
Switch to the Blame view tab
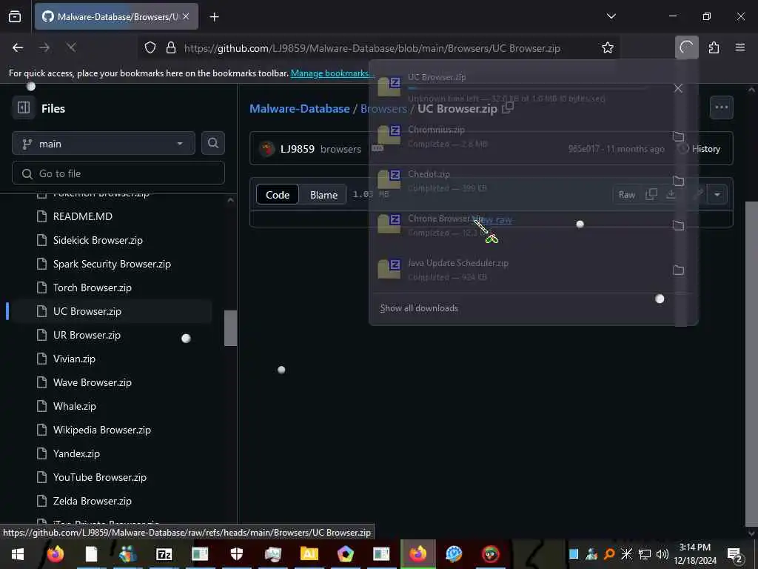click(323, 195)
